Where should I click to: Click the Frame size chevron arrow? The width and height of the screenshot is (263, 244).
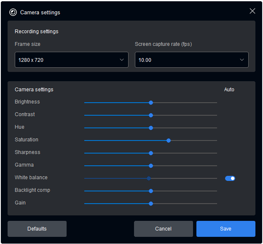(x=122, y=60)
